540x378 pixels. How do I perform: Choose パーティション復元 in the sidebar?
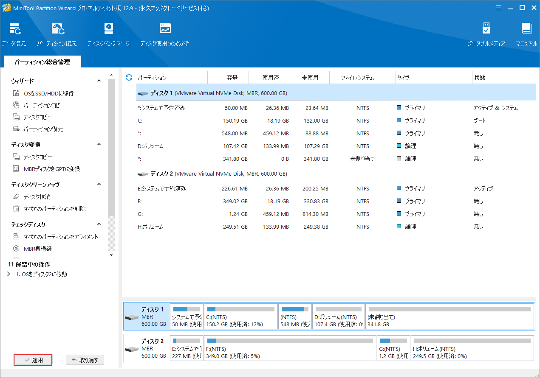43,129
